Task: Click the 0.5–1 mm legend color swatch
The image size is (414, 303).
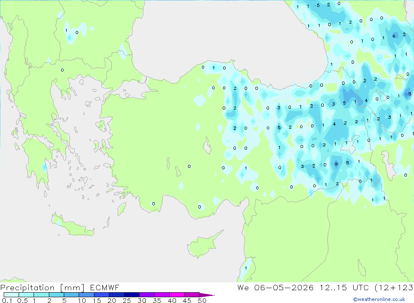Action: (x=26, y=295)
